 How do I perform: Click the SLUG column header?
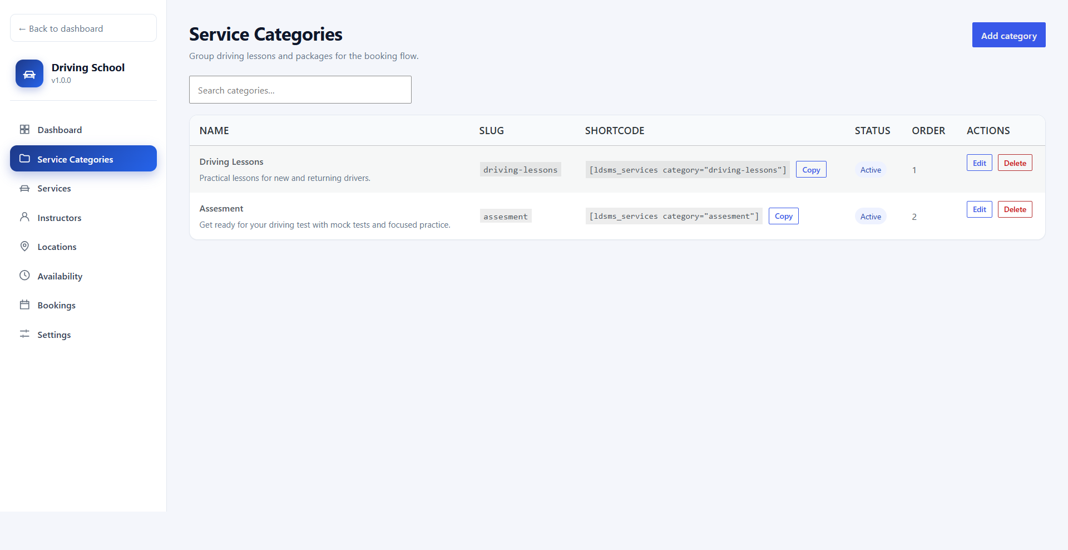coord(491,130)
